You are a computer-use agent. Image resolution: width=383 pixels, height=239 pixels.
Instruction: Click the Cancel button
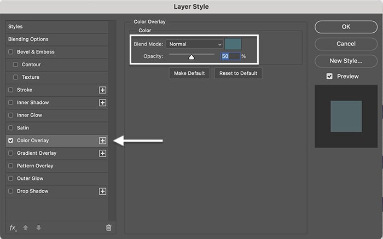pos(346,44)
